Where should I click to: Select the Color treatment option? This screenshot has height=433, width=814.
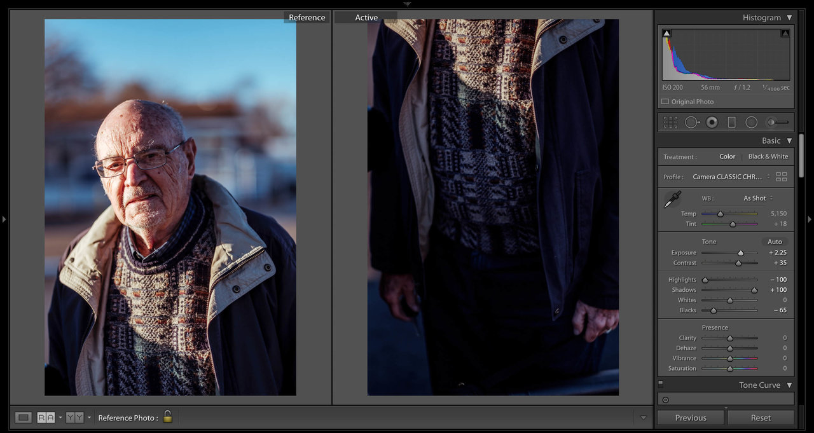pyautogui.click(x=727, y=156)
